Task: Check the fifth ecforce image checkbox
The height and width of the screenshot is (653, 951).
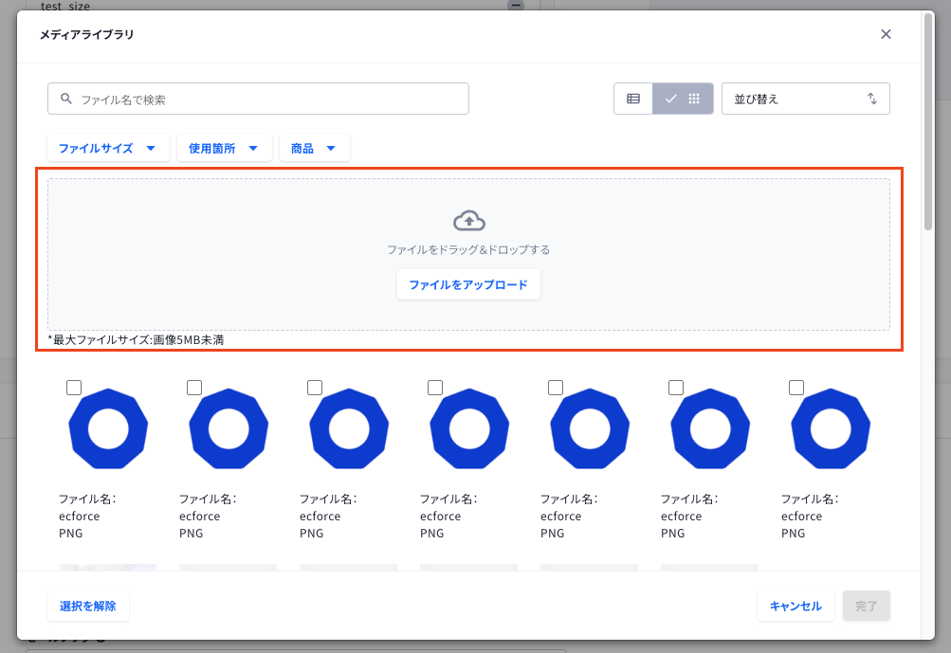Action: point(556,388)
